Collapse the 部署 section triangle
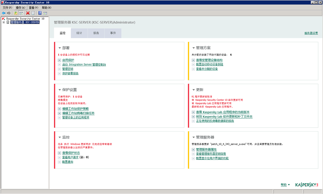 coord(59,48)
